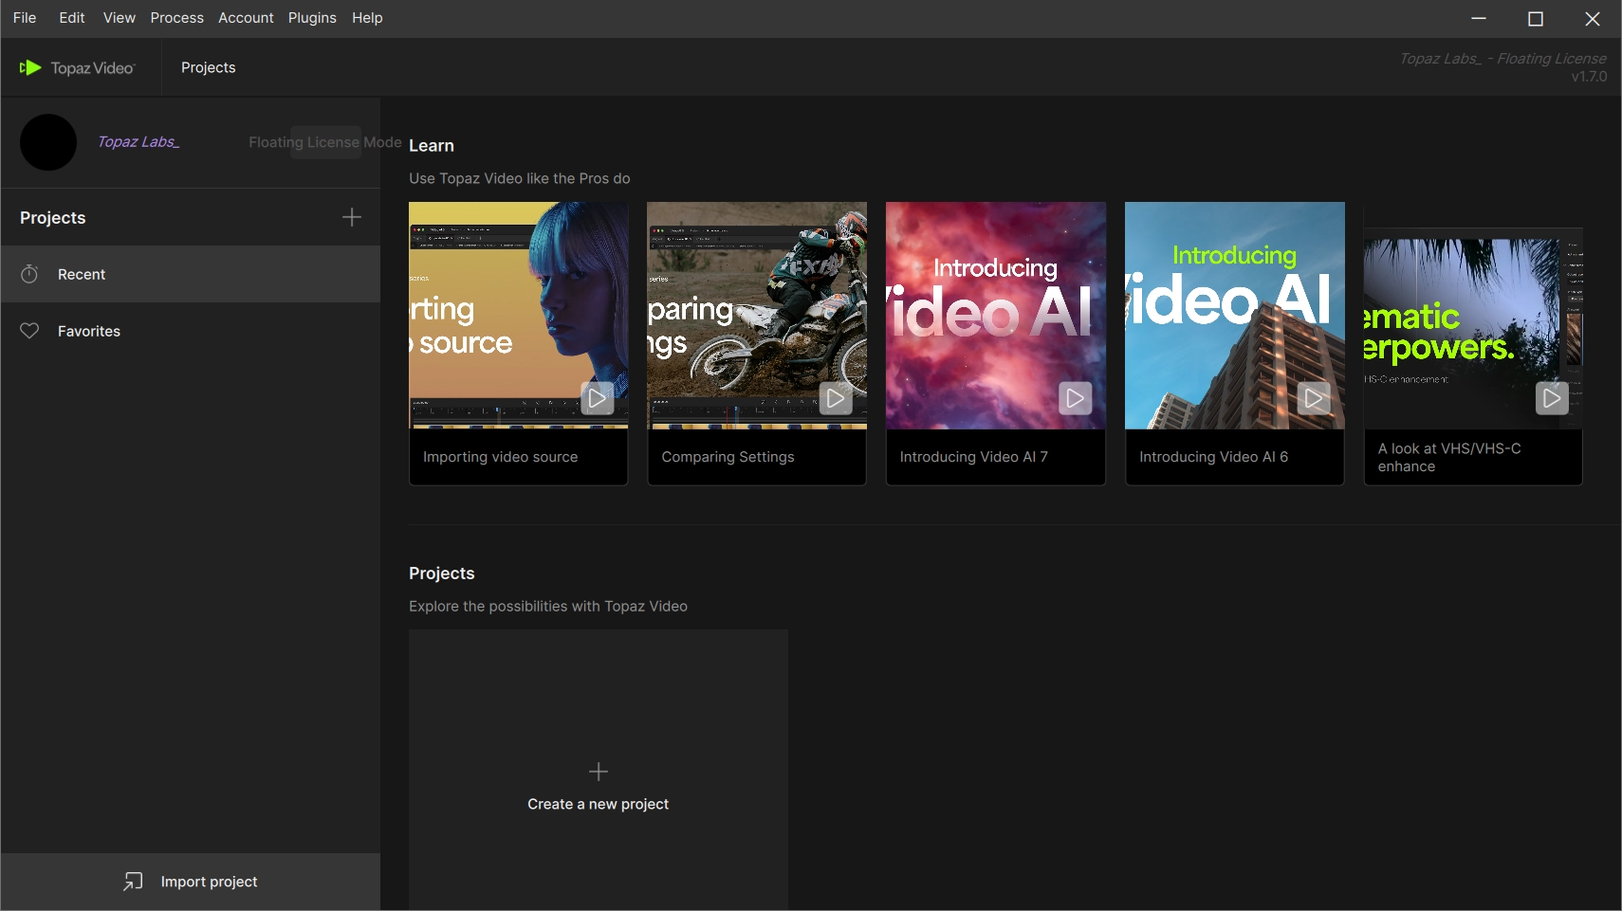
Task: Open the Edit menu
Action: (72, 18)
